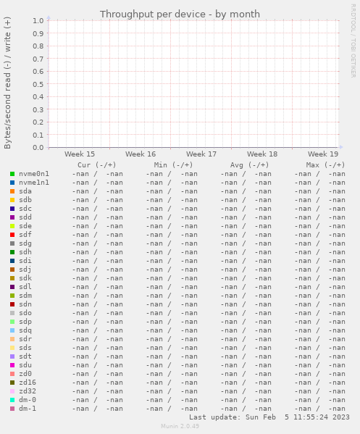Click the 1.0 y-axis value

point(38,21)
